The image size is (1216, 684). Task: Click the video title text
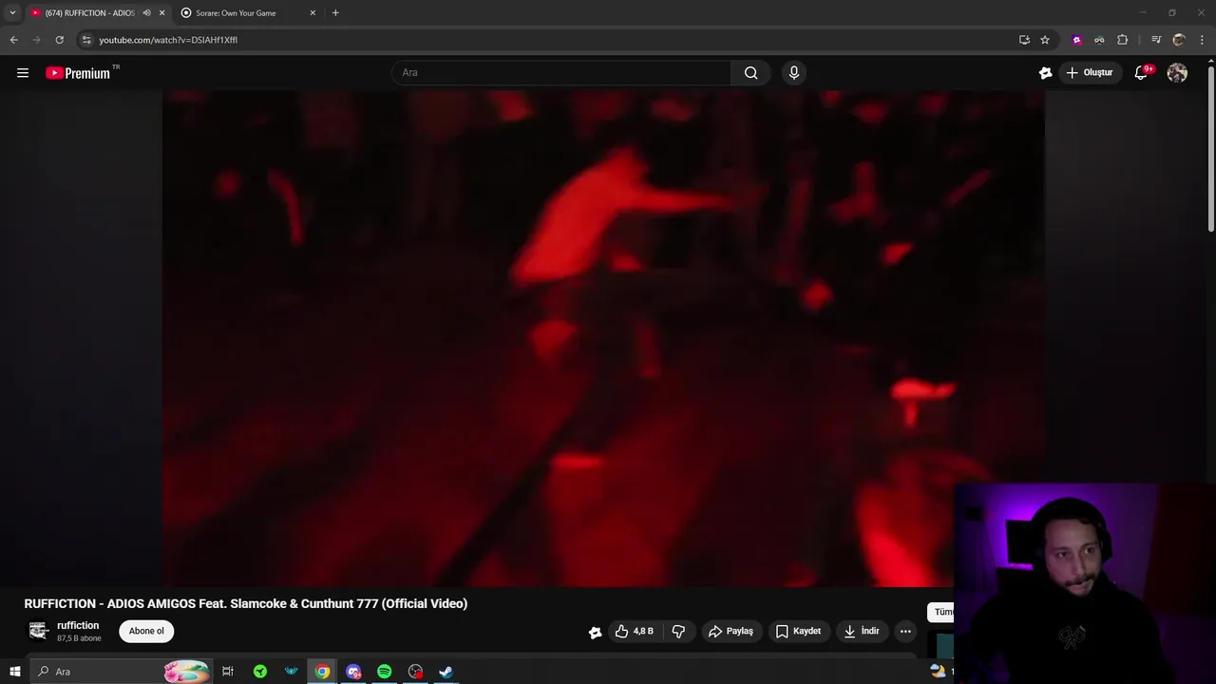click(x=246, y=603)
